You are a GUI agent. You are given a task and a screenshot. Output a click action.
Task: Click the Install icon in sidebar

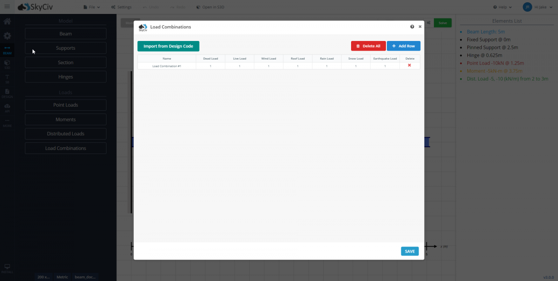[7, 268]
